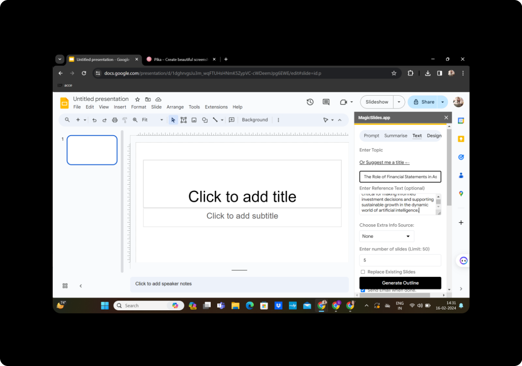The height and width of the screenshot is (366, 522).
Task: Switch to the Design tab
Action: click(434, 136)
